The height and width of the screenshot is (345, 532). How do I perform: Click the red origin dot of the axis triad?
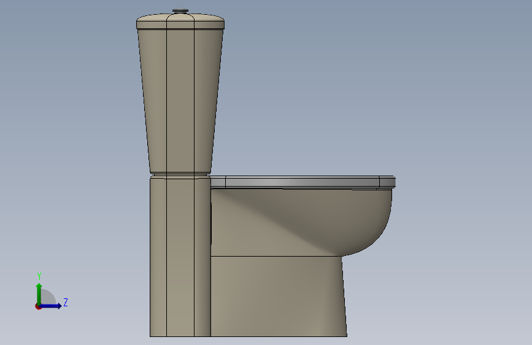38,306
